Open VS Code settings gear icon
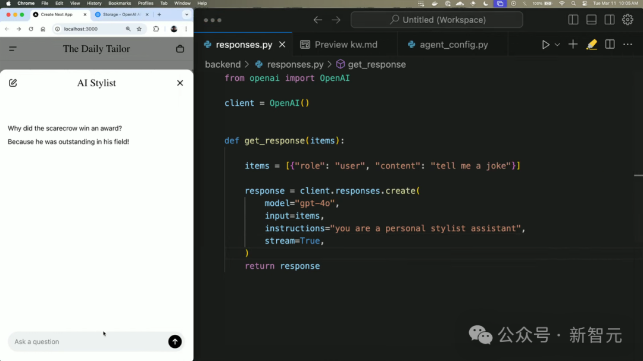This screenshot has width=643, height=361. (628, 19)
